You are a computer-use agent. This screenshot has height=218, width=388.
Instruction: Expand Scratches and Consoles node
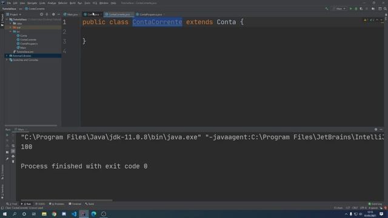pyautogui.click(x=7, y=60)
